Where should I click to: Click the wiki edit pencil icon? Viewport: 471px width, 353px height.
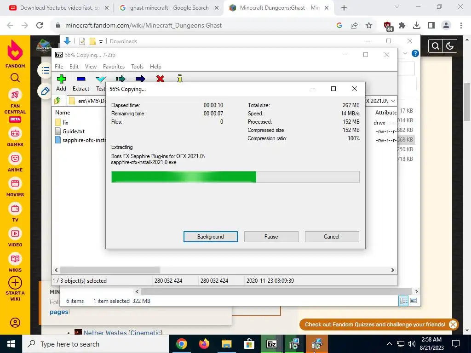[x=46, y=91]
